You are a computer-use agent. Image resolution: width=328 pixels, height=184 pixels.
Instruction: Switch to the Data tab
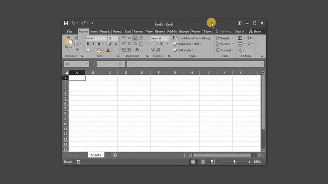coord(128,32)
